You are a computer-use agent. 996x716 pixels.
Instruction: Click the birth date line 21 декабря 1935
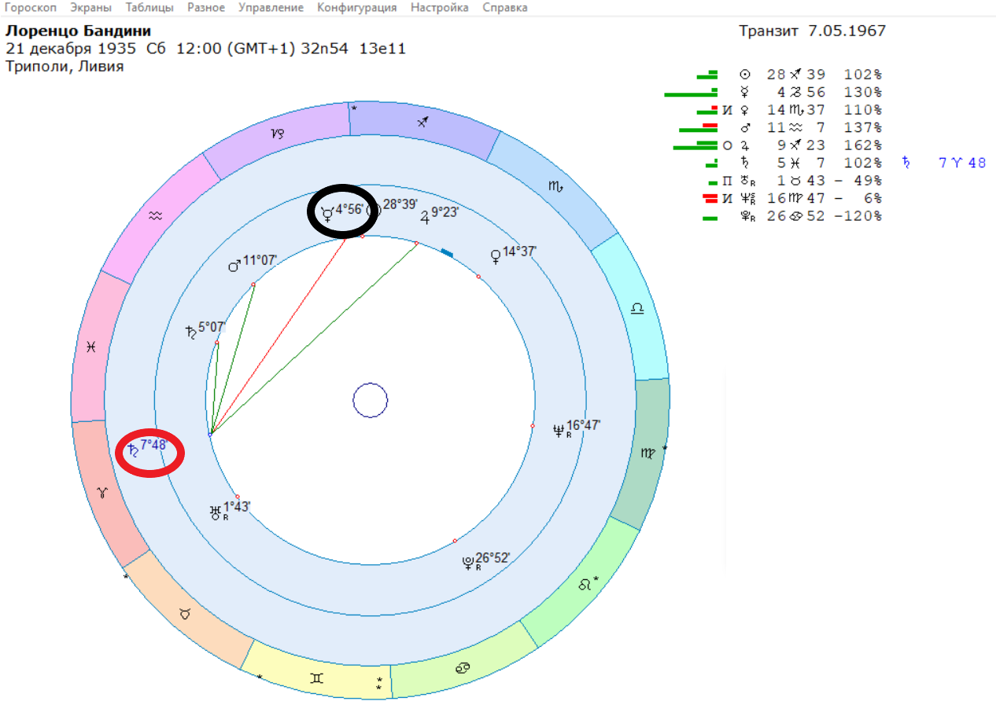pos(206,49)
